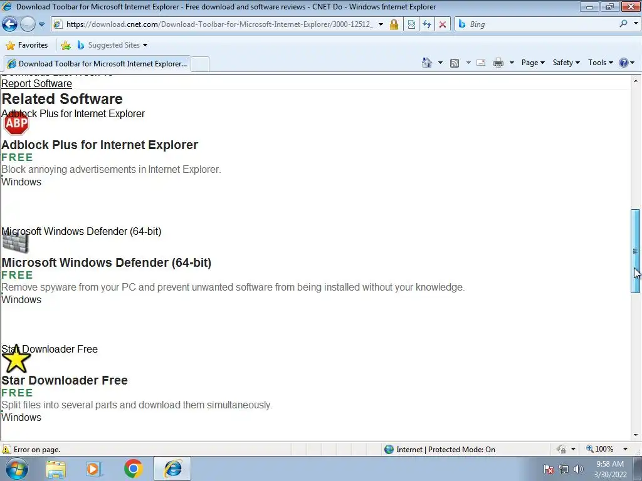
Task: Click the RSS feeds icon
Action: click(455, 63)
